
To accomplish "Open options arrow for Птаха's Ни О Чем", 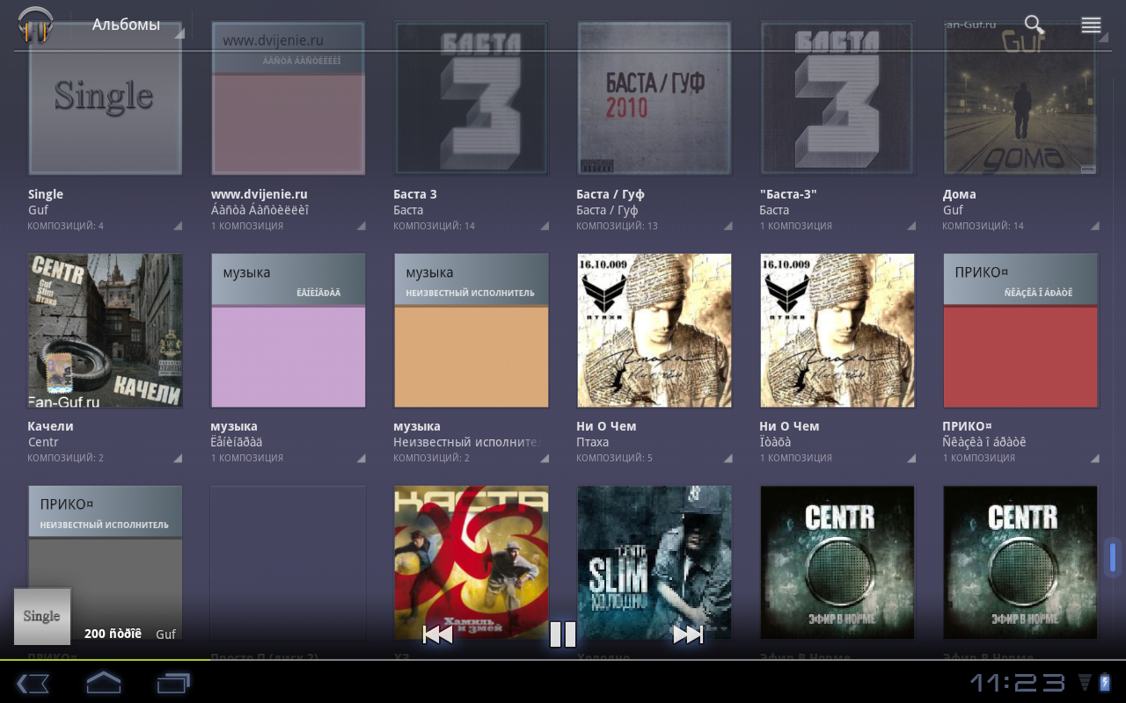I will [x=727, y=458].
